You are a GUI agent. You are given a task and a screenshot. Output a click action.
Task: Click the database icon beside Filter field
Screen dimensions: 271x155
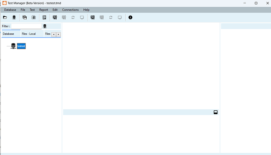pos(45,26)
